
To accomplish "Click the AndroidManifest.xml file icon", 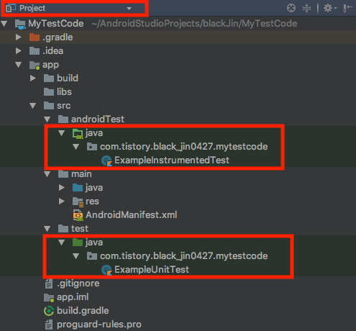I will point(78,215).
